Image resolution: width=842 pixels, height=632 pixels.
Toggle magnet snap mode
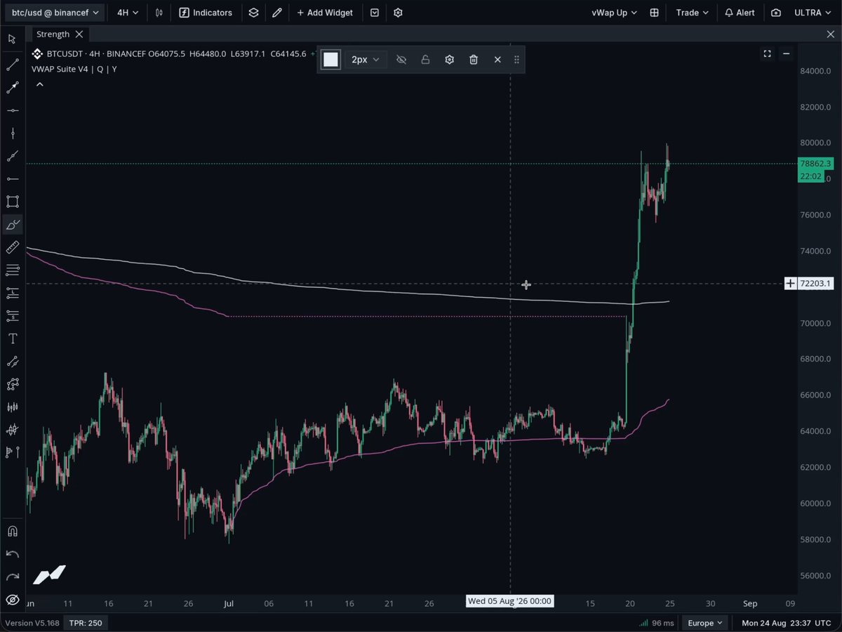pos(12,531)
